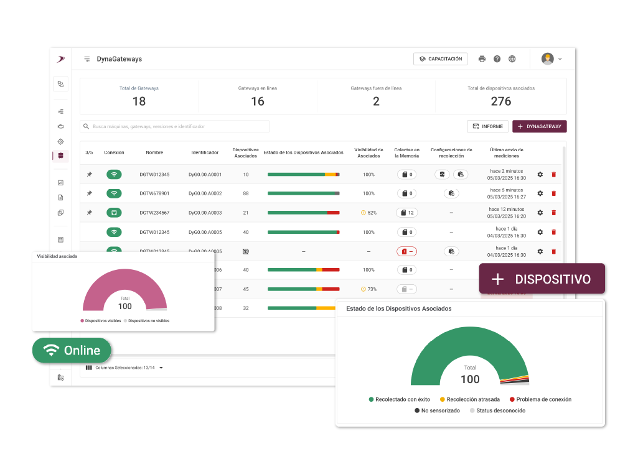Delete gateway DGTW678901 with red trash icon
This screenshot has height=454, width=638.
click(553, 193)
